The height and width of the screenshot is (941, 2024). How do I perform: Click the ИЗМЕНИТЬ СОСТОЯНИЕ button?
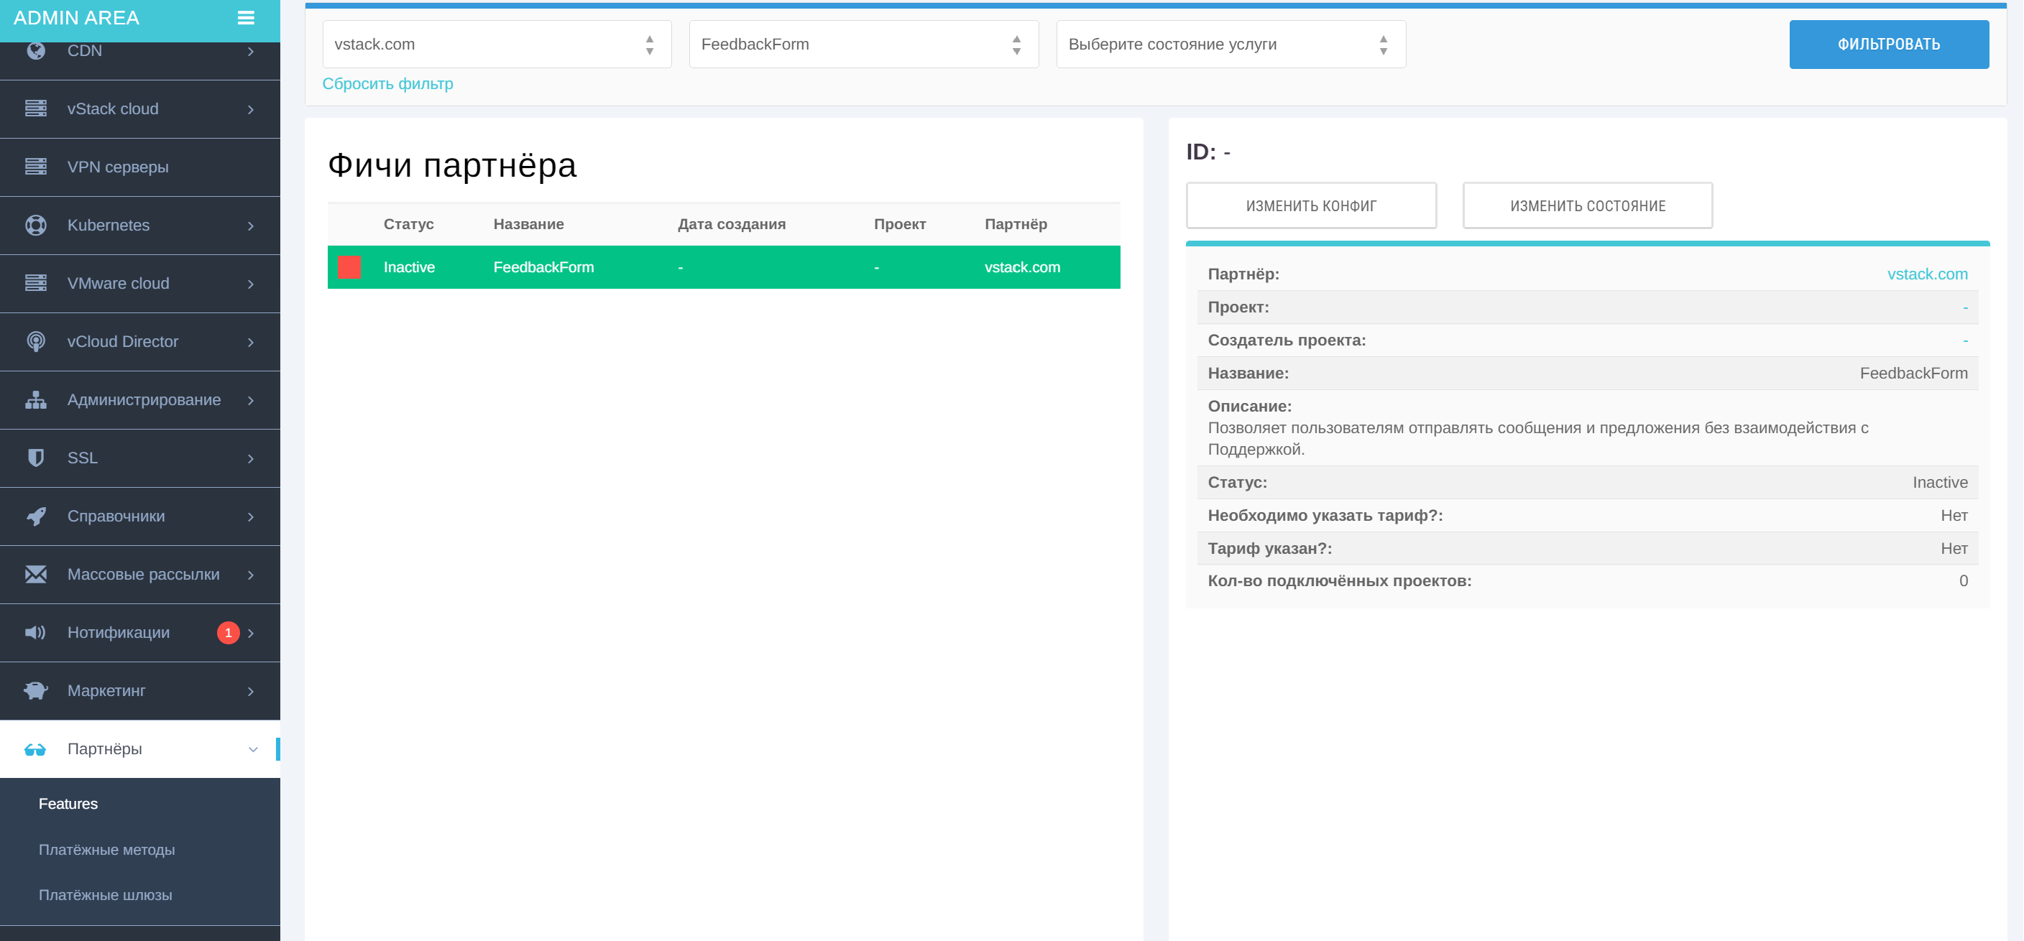pos(1587,205)
